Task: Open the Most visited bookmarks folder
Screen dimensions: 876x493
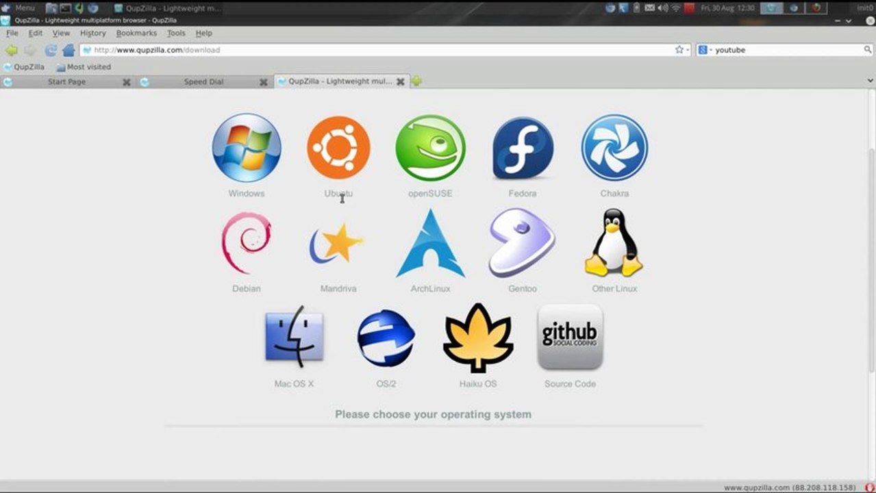Action: click(x=84, y=67)
